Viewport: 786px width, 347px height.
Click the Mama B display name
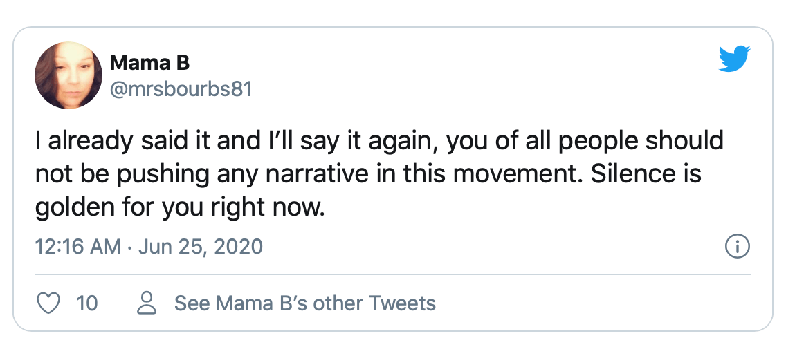(x=149, y=63)
